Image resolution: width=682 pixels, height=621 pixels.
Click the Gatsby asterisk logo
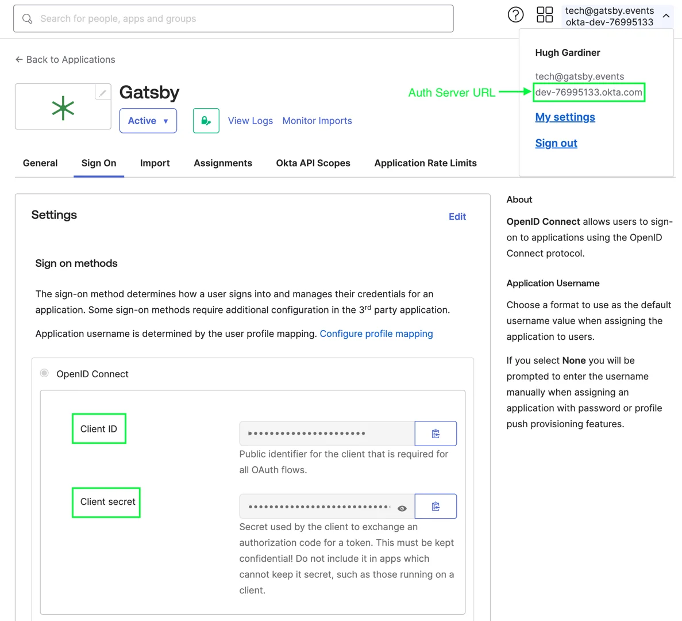[63, 108]
